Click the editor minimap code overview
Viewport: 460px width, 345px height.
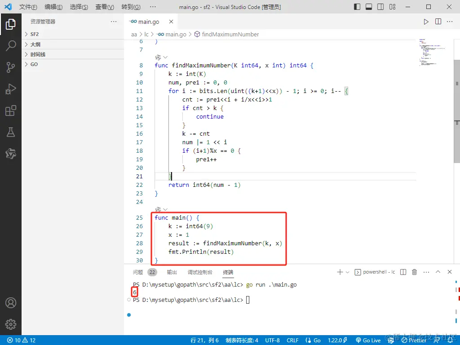(432, 52)
